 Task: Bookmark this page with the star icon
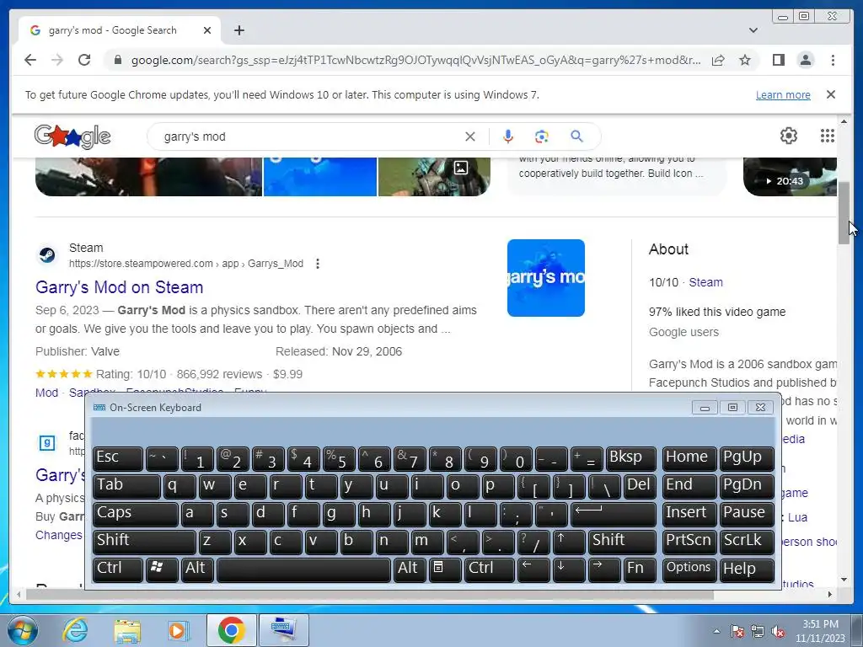tap(745, 60)
